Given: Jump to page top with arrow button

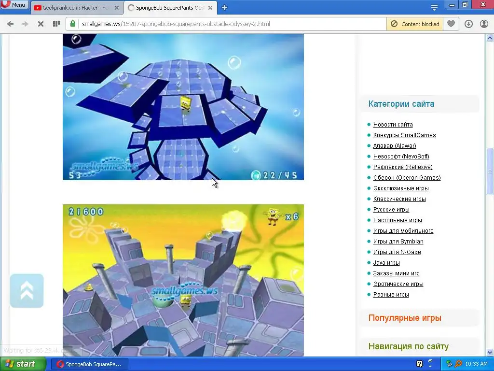Looking at the screenshot, I should pyautogui.click(x=27, y=290).
